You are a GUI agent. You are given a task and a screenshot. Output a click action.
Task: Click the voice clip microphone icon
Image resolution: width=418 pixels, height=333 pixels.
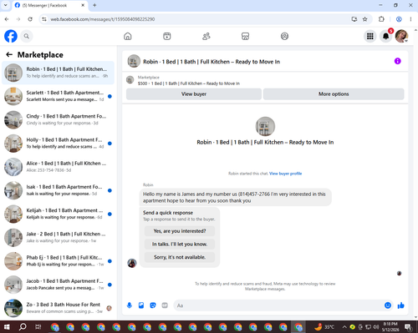(x=130, y=305)
